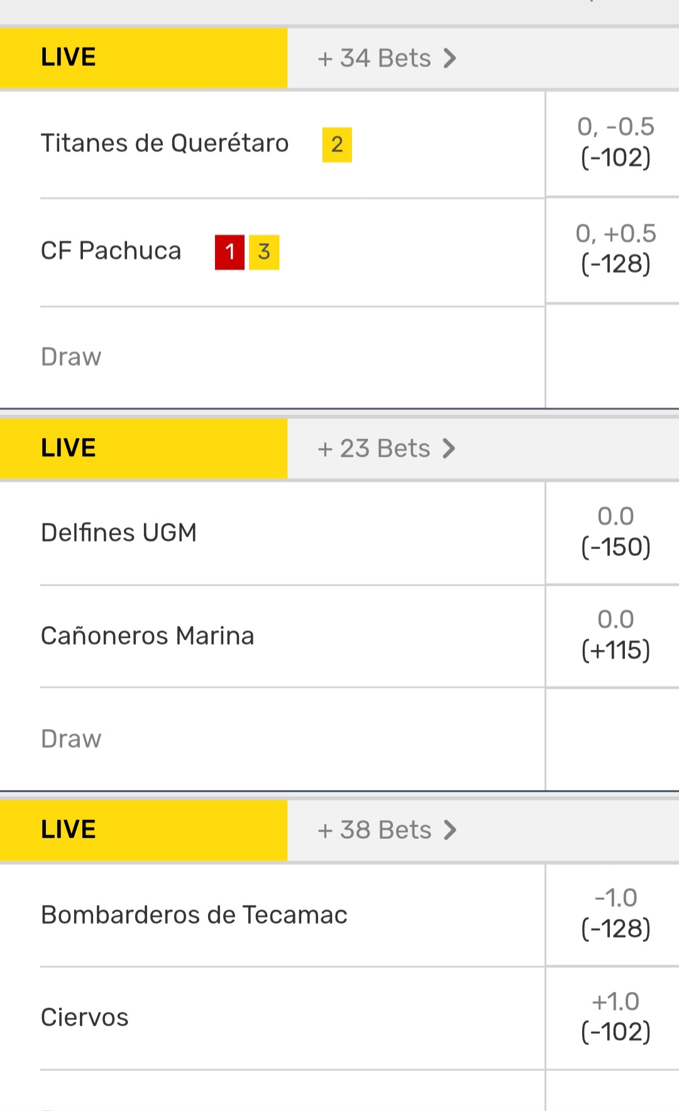
Task: Select Titanes de Querétaro 0, -0.5 odds
Action: pyautogui.click(x=615, y=143)
